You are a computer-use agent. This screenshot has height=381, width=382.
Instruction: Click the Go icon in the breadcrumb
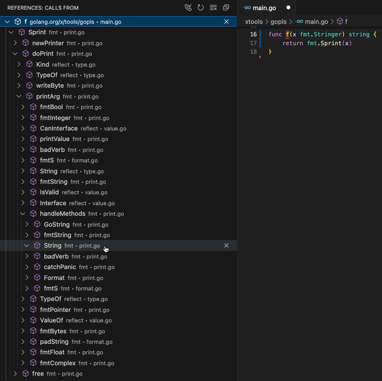299,22
